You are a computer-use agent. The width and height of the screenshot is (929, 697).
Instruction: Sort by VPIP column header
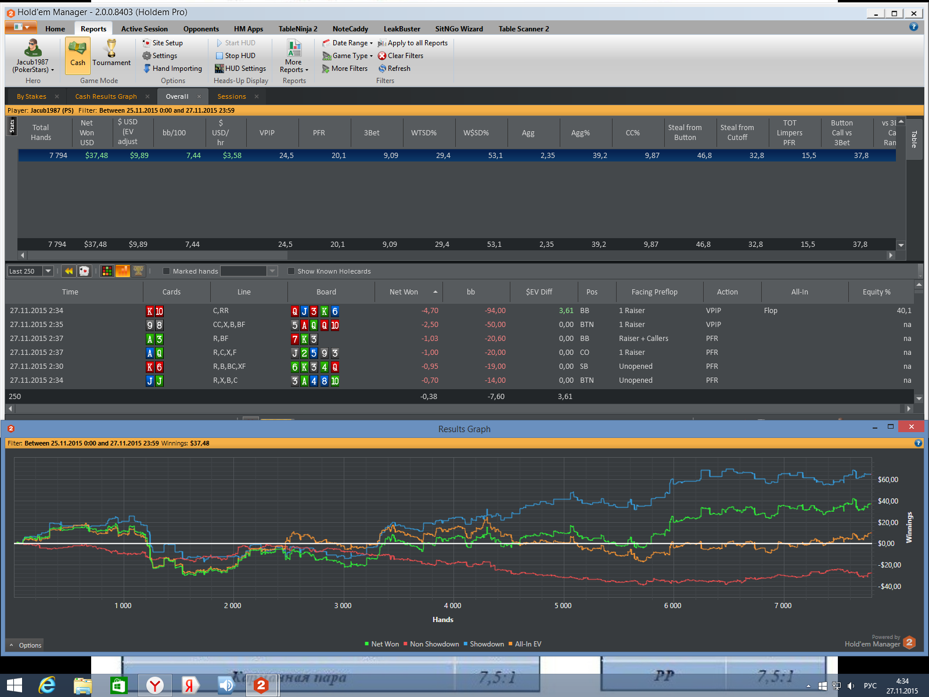point(267,132)
